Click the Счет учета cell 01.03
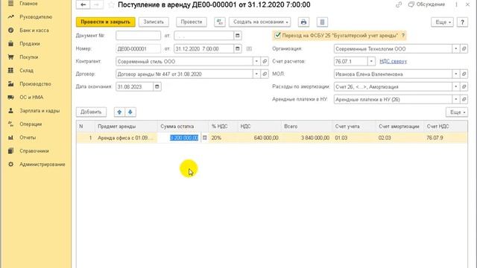Viewport: 477px width, 268px height. [353, 138]
